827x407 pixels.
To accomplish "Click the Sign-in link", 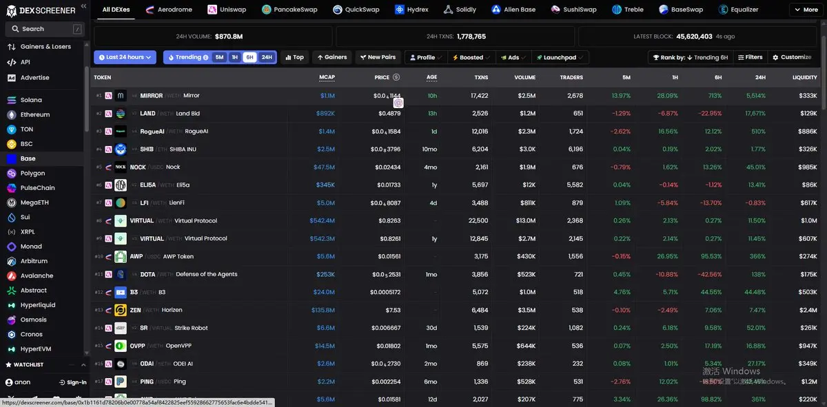I will pyautogui.click(x=73, y=382).
